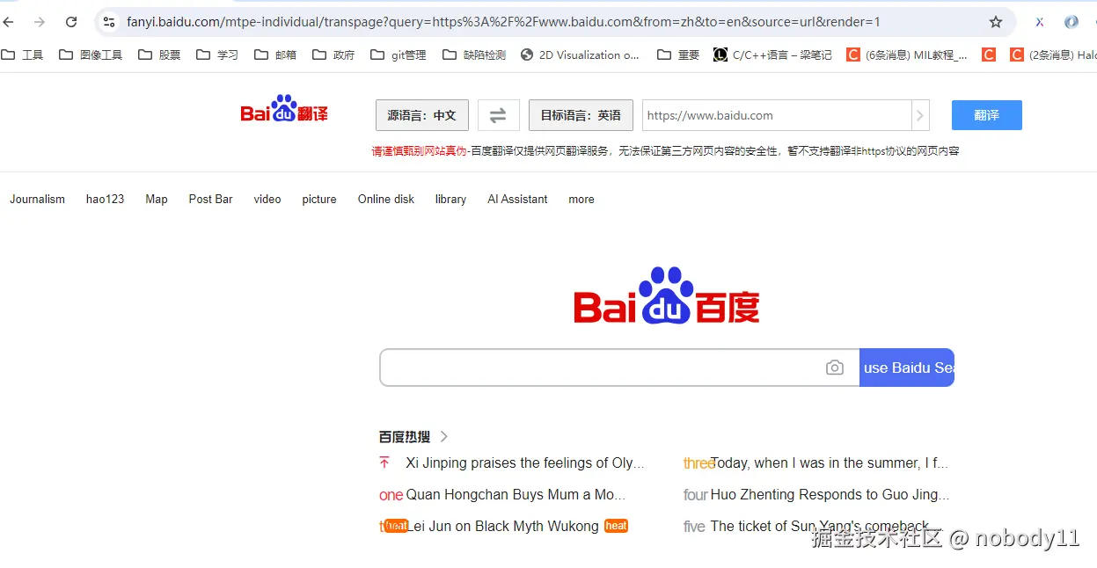This screenshot has width=1097, height=568.
Task: Open target language 英语 selector
Action: 581,115
